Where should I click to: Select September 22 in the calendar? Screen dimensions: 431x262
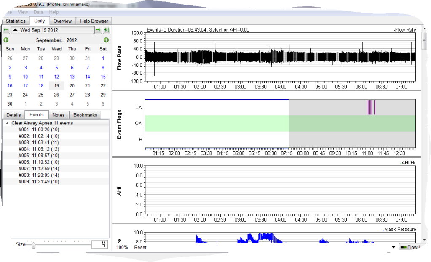(103, 86)
